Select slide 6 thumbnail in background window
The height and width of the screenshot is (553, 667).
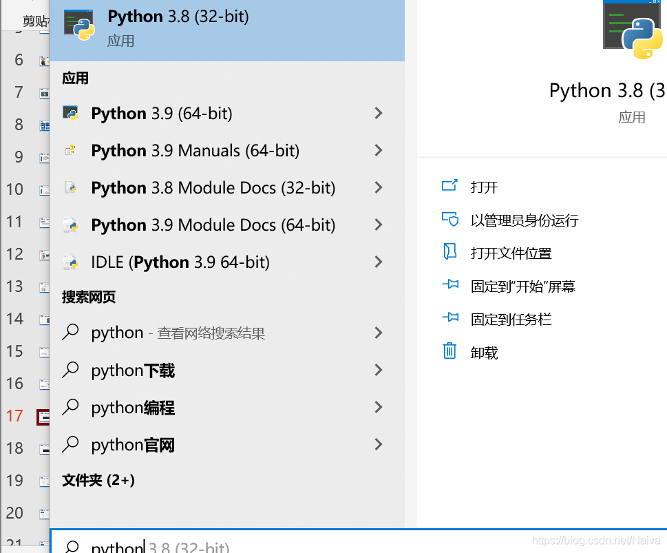click(45, 61)
